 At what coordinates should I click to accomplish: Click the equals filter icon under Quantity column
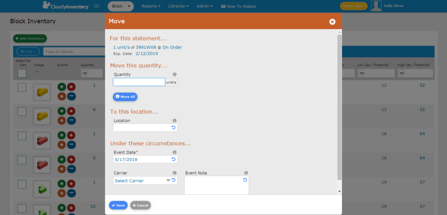coord(84,73)
